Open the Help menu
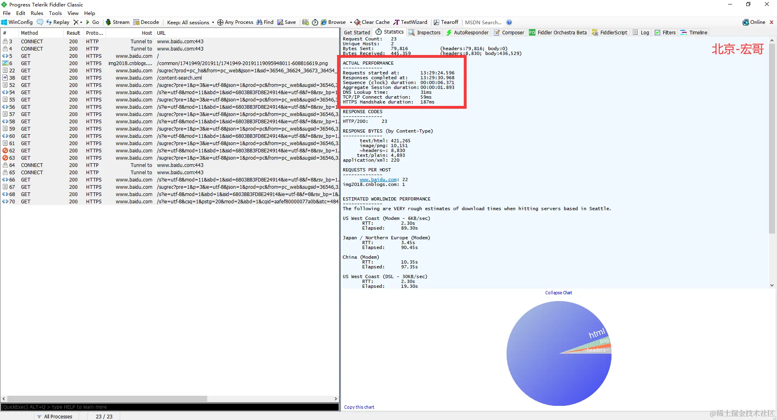The image size is (777, 420). point(89,13)
